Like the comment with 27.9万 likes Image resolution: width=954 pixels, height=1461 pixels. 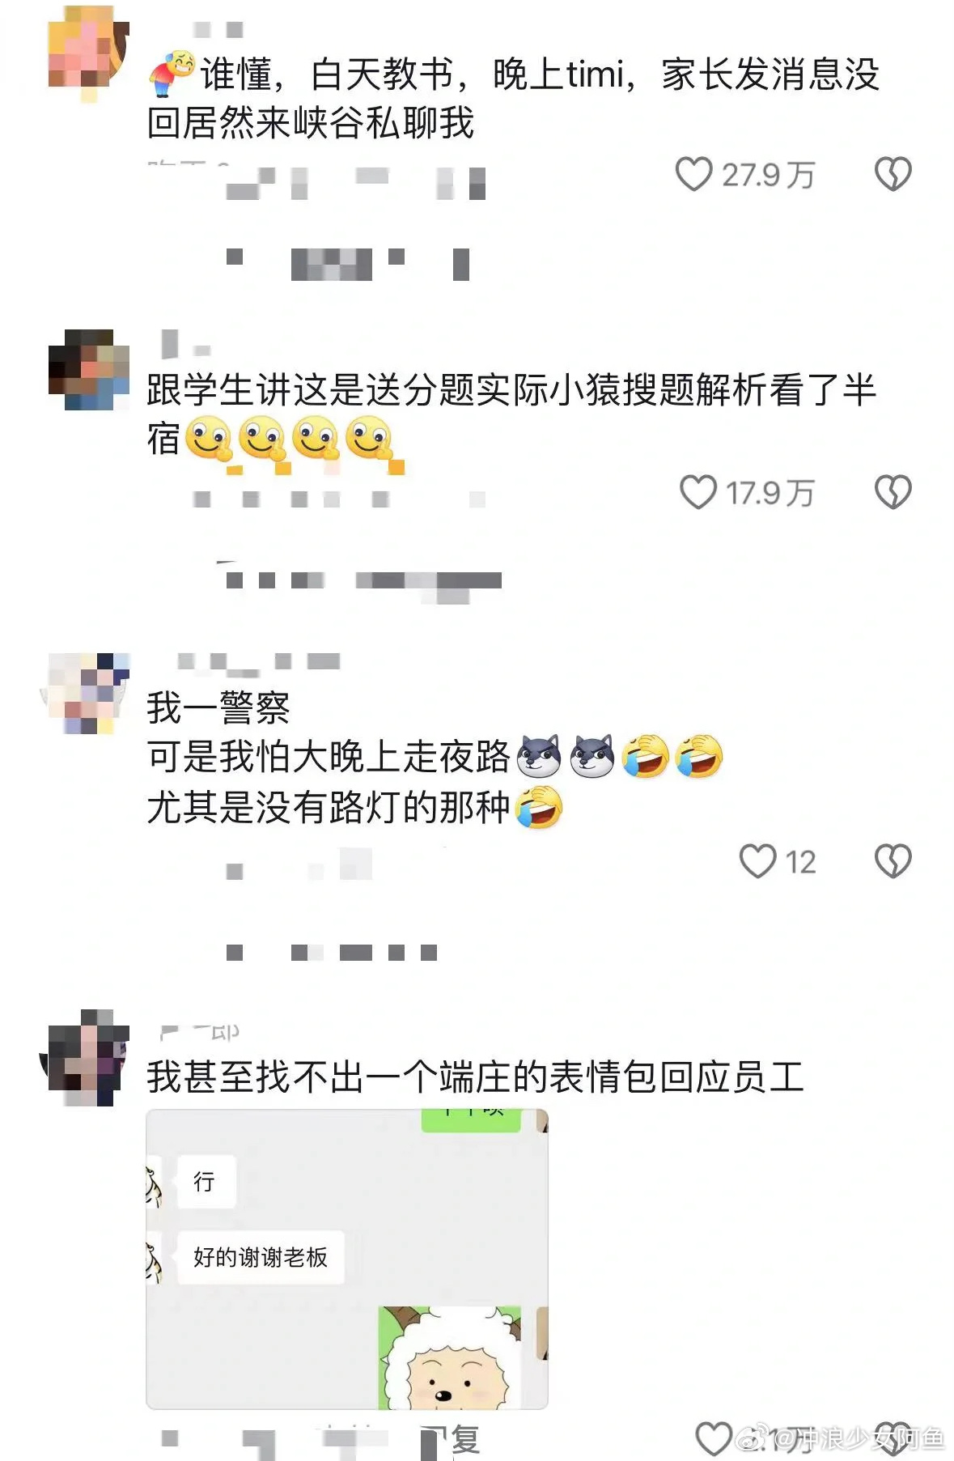pyautogui.click(x=693, y=173)
